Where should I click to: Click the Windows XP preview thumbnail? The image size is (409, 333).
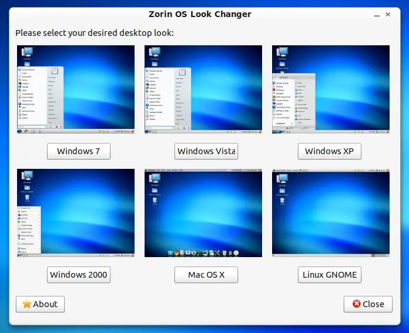pos(331,89)
